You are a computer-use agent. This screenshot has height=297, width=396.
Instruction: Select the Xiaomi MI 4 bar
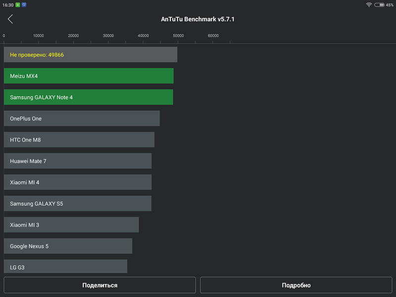click(x=78, y=182)
